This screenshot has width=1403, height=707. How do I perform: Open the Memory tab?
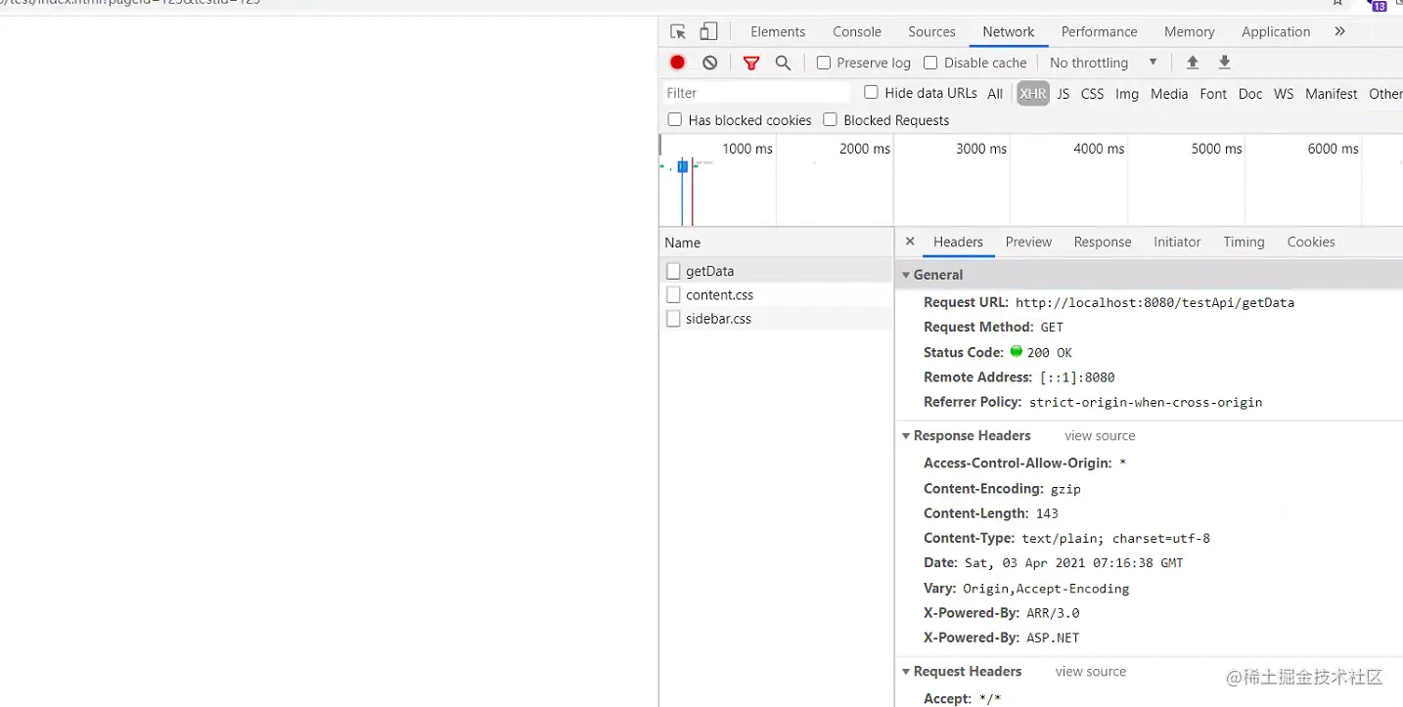point(1190,31)
